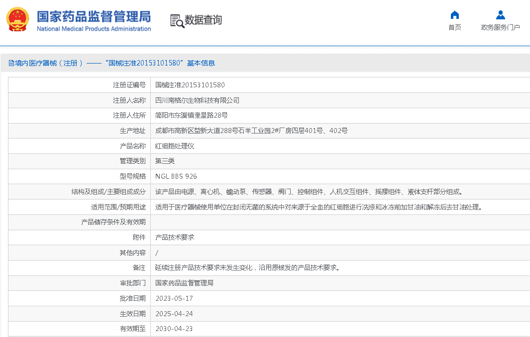
Task: Click the National Medical Products Administration text
Action: pos(94,29)
